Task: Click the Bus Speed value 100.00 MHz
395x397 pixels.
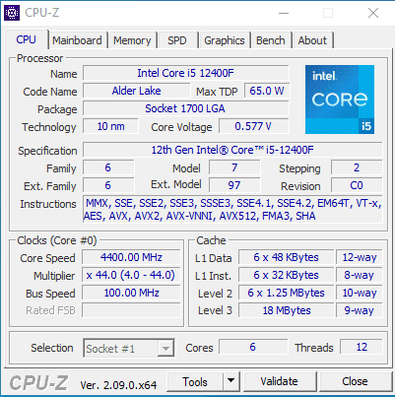Action: 131,293
